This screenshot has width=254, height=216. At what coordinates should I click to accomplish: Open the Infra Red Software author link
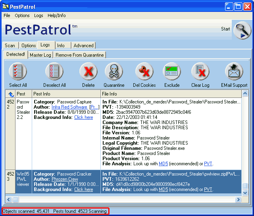pyautogui.click(x=69, y=107)
